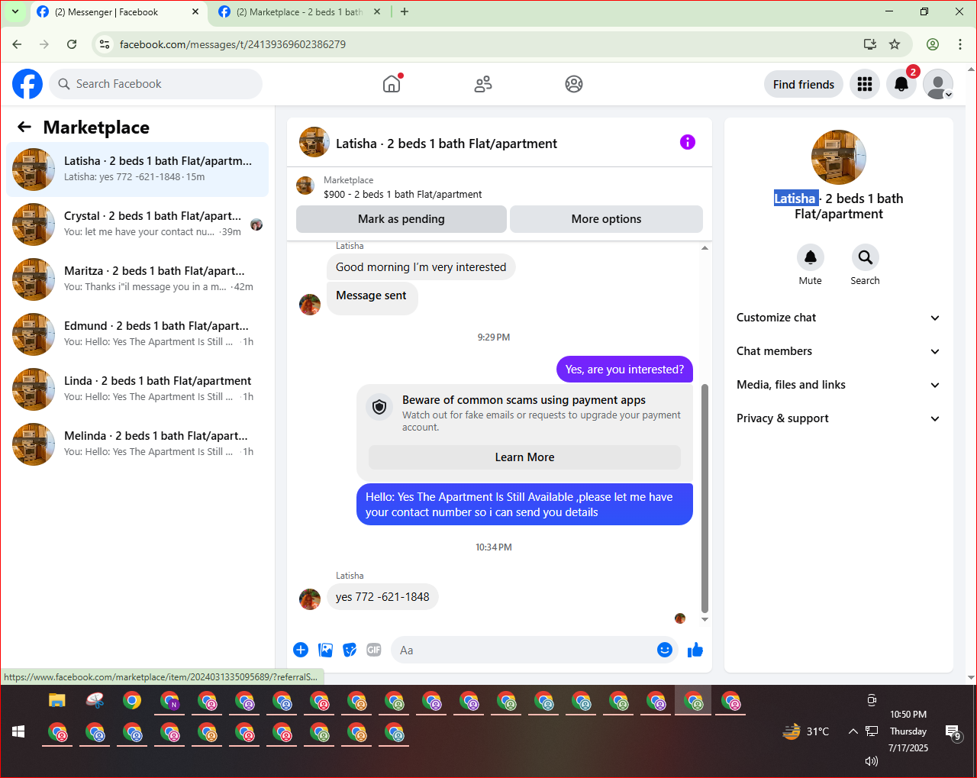Viewport: 977px width, 778px height.
Task: Open Snipping Tool from the taskbar
Action: coord(95,700)
